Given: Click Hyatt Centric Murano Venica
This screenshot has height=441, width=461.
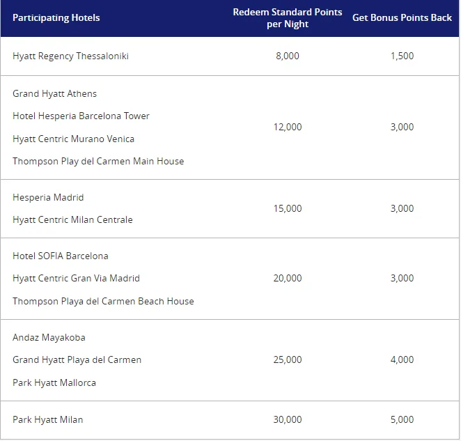Looking at the screenshot, I should click(x=73, y=139).
